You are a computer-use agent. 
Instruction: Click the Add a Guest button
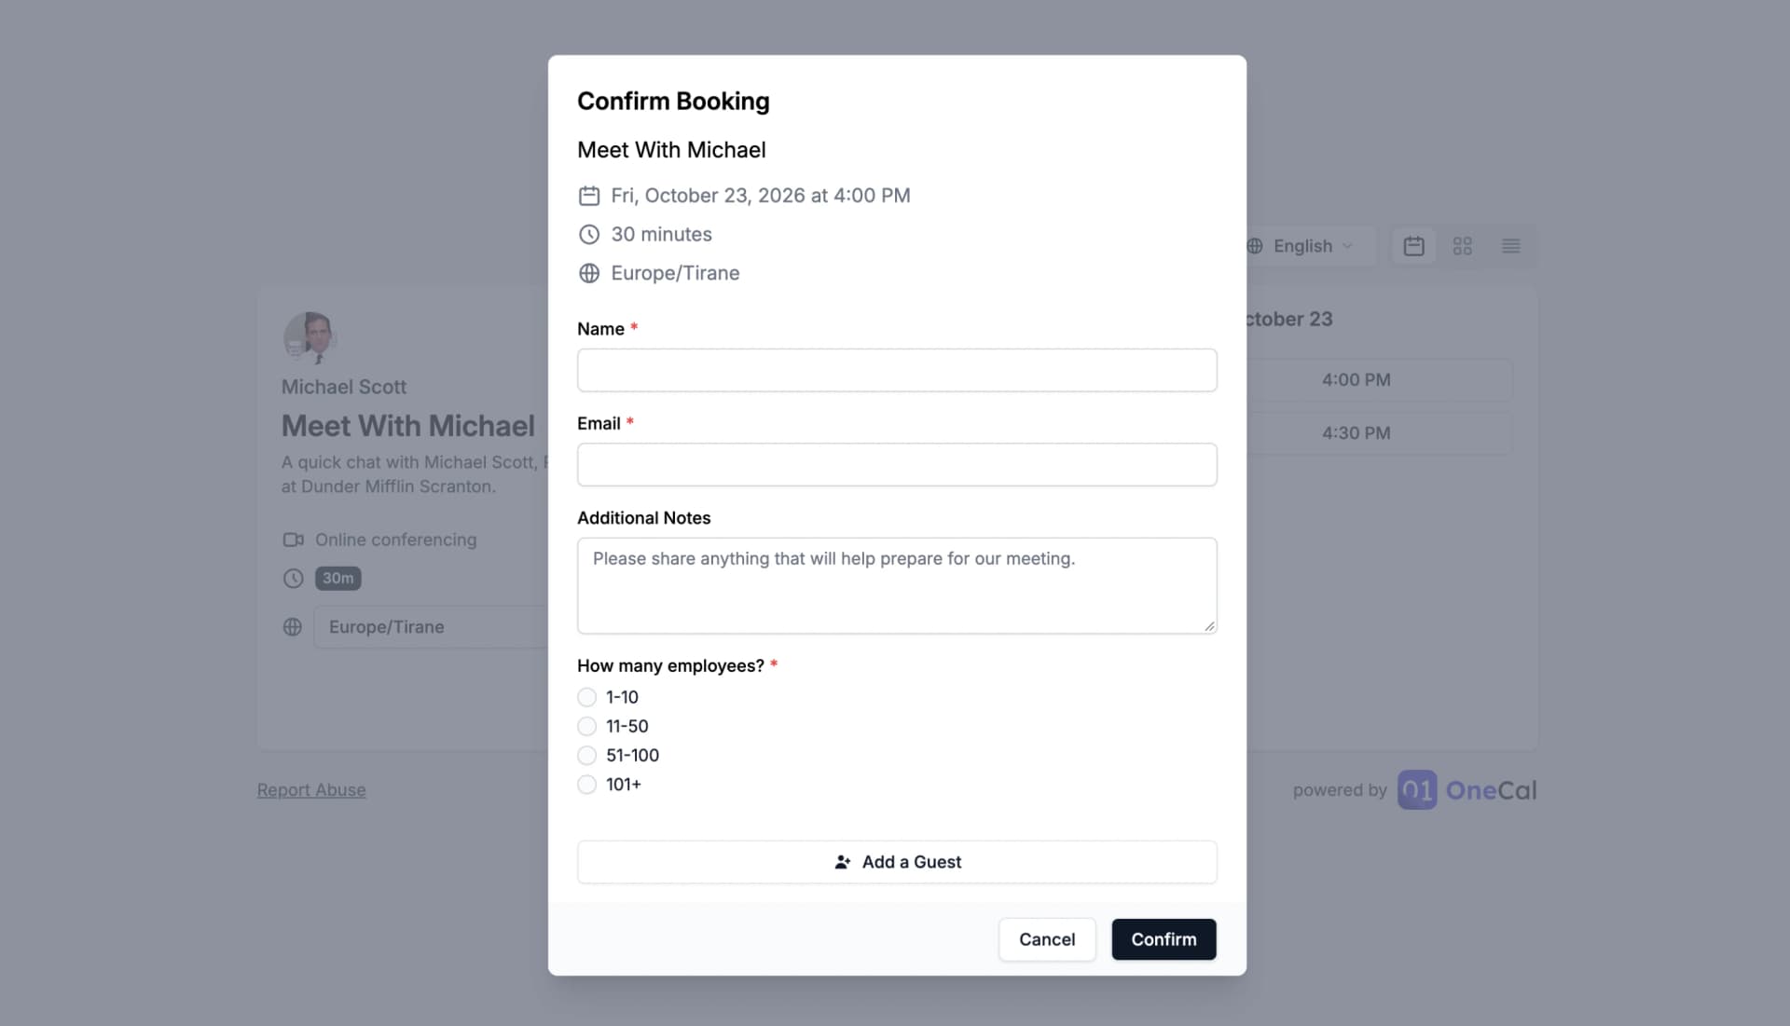click(897, 862)
